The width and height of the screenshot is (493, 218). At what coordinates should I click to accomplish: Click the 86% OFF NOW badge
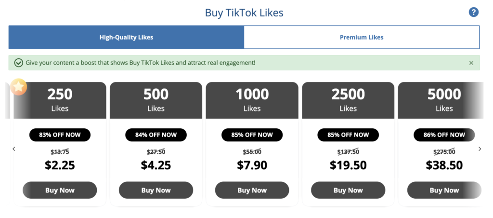(x=444, y=135)
